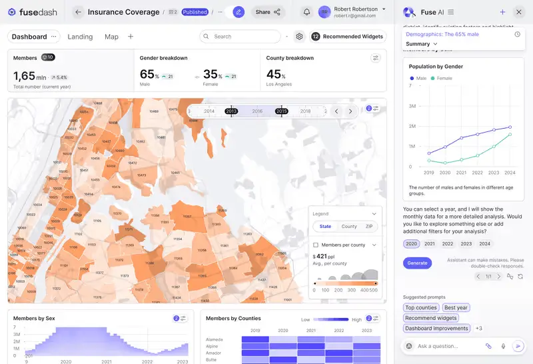The height and width of the screenshot is (364, 533).
Task: Open the notifications bell
Action: [306, 12]
